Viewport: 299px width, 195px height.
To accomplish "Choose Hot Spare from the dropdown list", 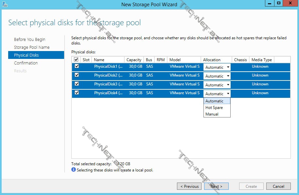I will click(x=214, y=108).
